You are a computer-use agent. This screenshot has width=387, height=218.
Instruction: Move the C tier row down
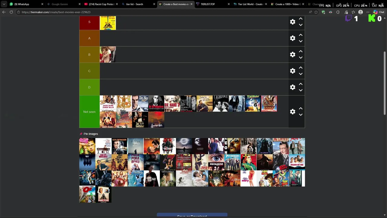pyautogui.click(x=301, y=74)
